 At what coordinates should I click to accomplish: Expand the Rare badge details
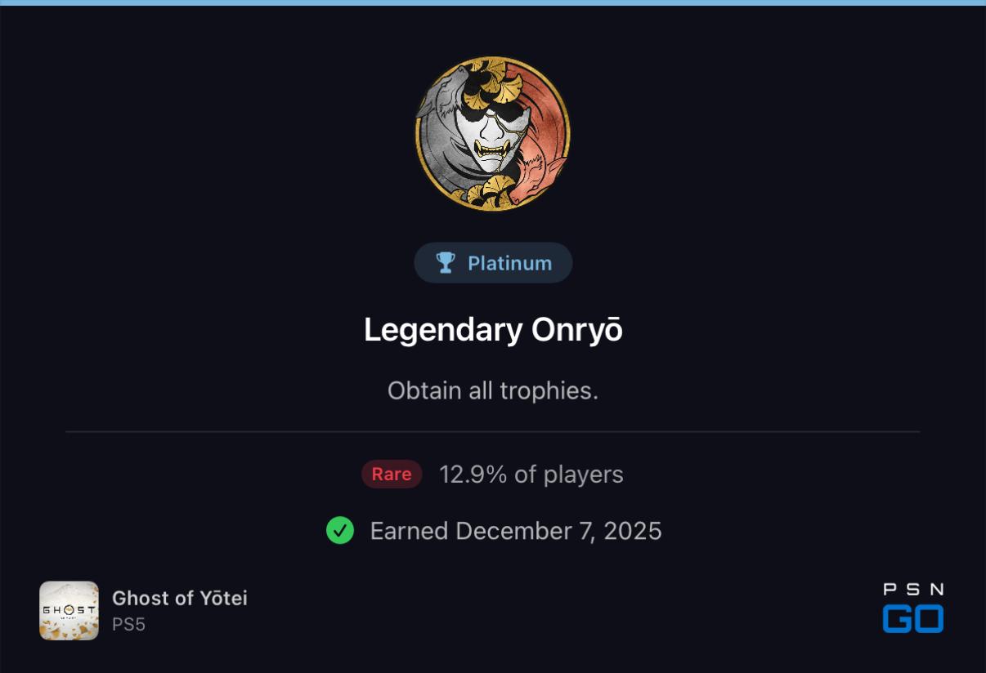tap(392, 474)
